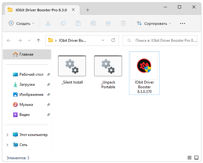Refresh the current folder view
The height and width of the screenshot is (163, 203).
[113, 40]
